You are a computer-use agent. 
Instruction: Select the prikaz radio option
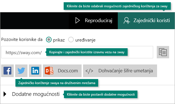(49, 40)
